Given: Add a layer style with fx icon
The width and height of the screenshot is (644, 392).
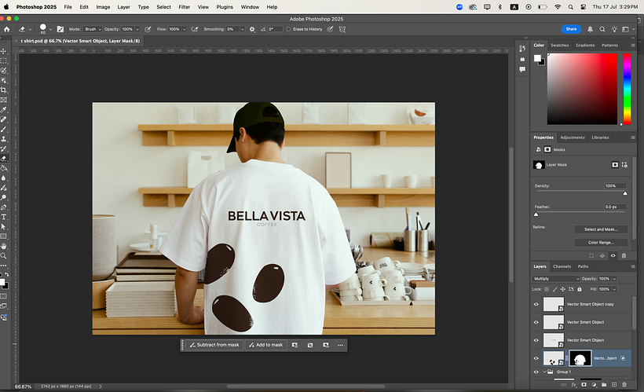Looking at the screenshot, I should click(574, 385).
